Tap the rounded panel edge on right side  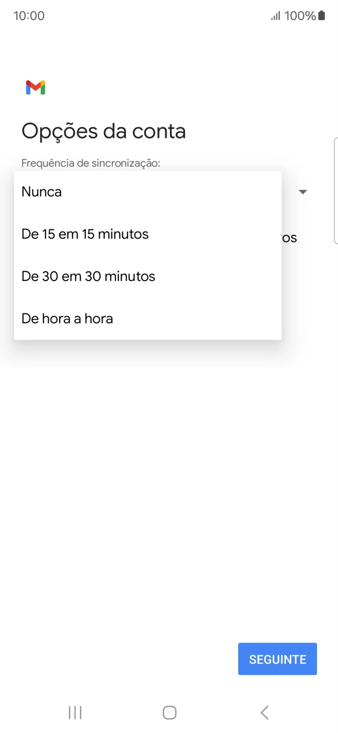336,193
